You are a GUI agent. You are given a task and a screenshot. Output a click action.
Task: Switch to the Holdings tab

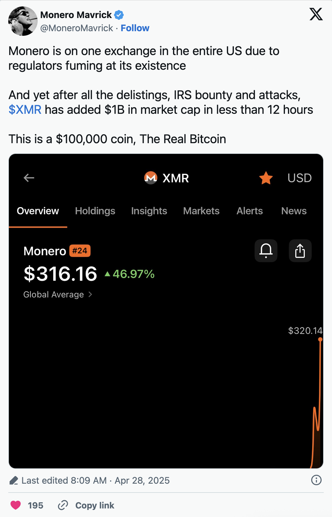tap(95, 211)
